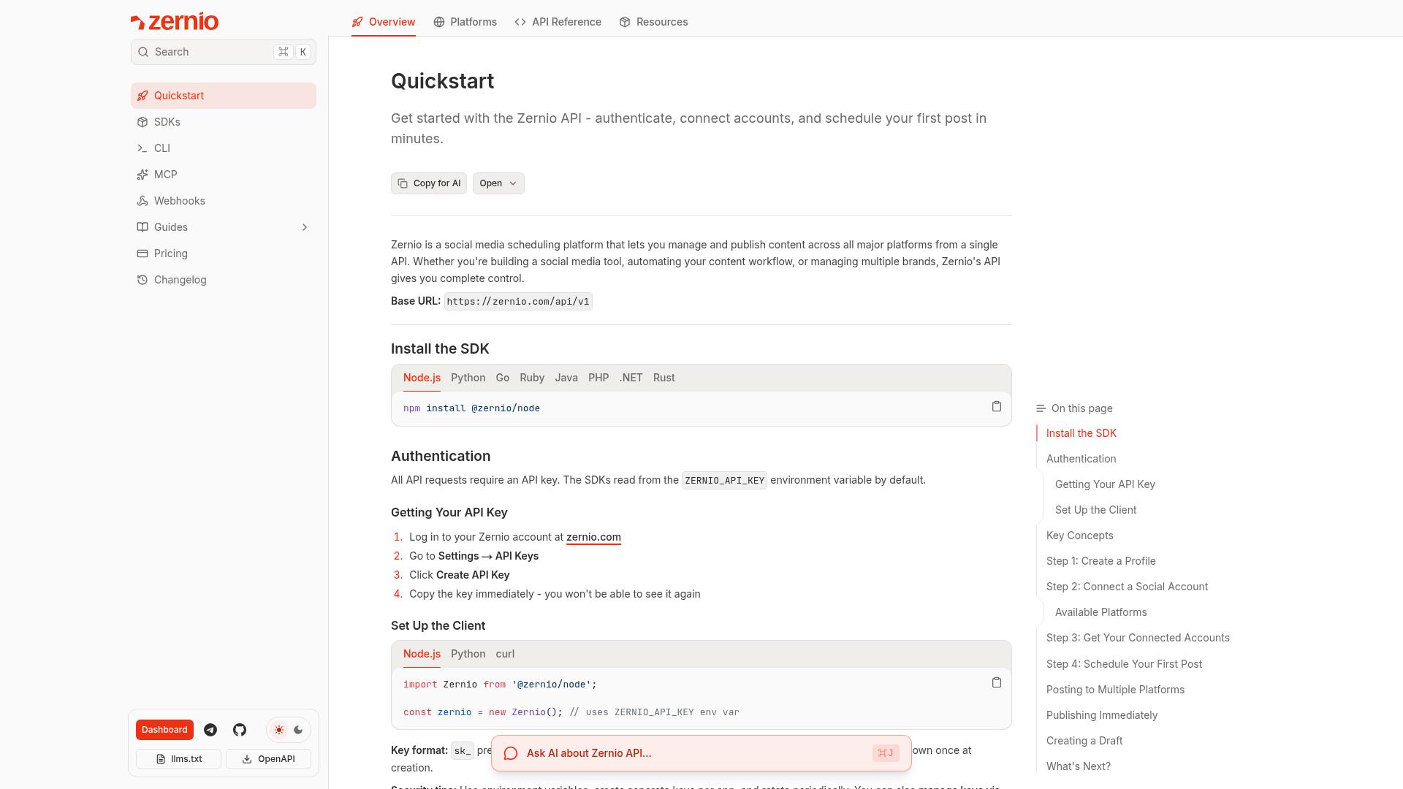Jump to What's Next? in outline
This screenshot has height=789, width=1403.
[x=1079, y=766]
